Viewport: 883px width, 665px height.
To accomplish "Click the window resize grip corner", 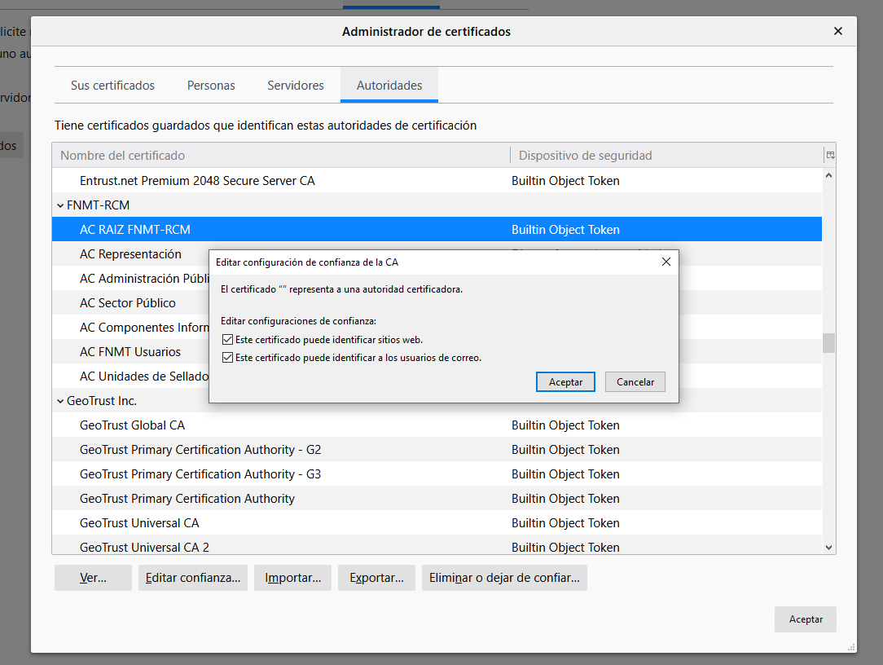I will [851, 648].
